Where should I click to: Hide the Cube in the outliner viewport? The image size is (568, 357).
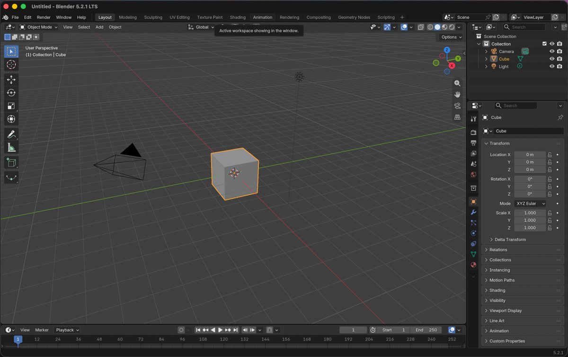point(552,59)
